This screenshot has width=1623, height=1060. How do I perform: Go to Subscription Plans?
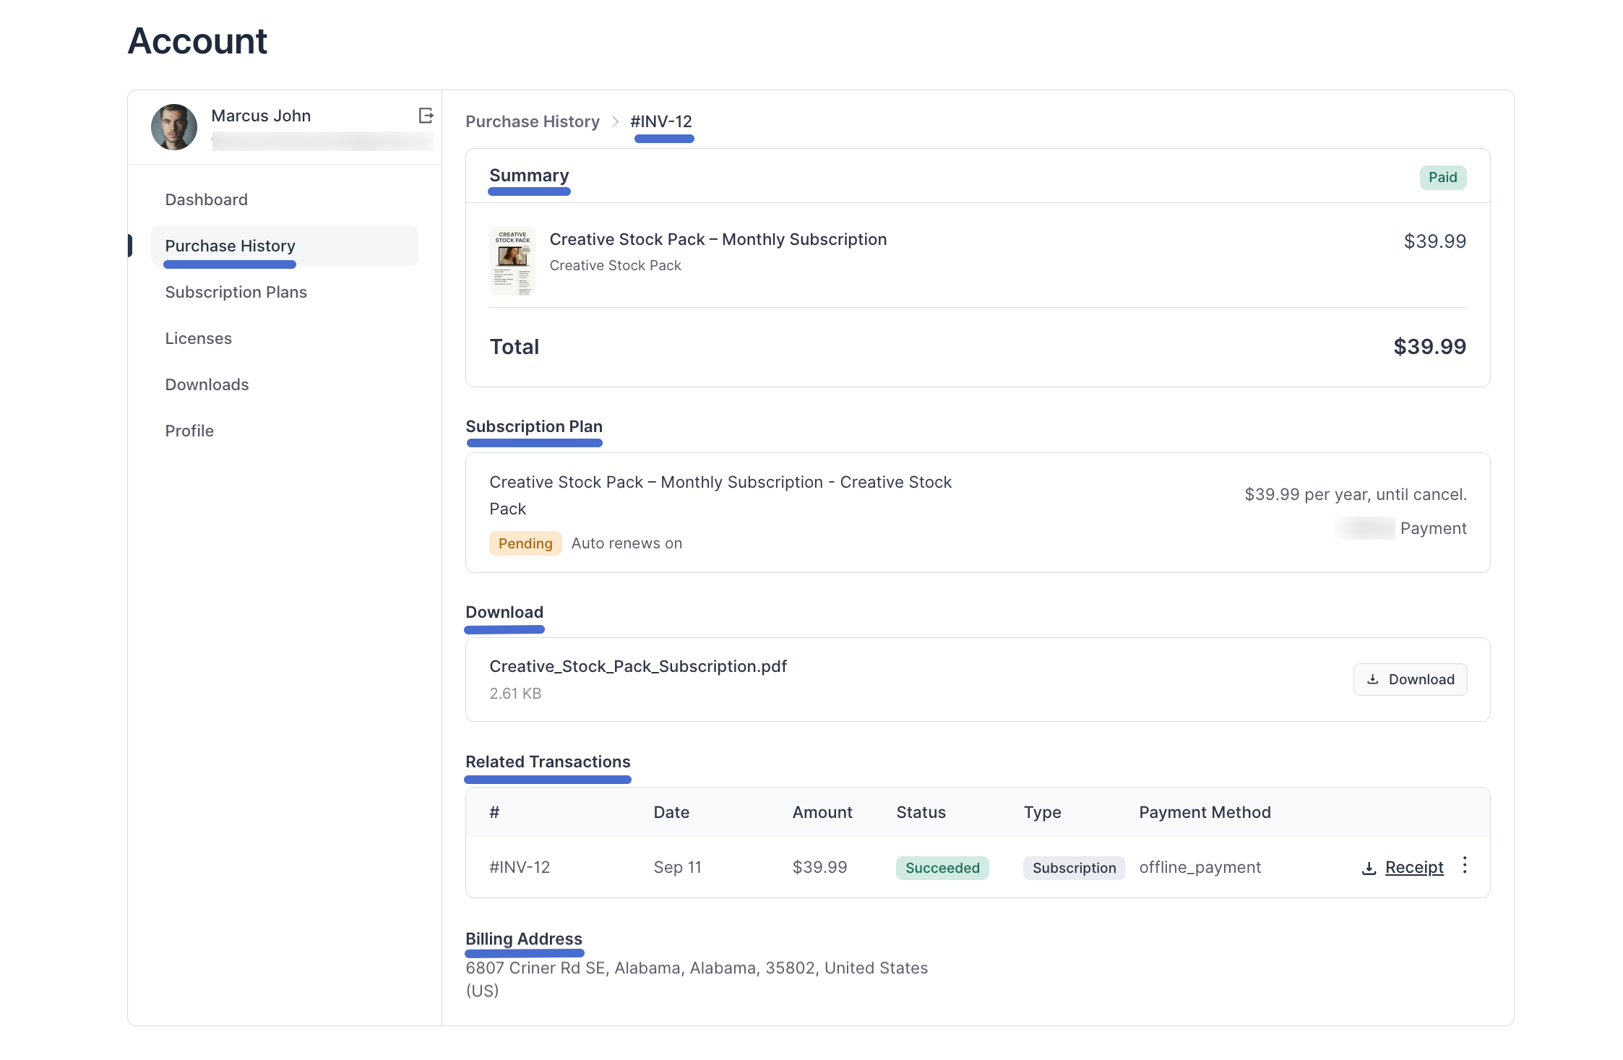click(x=236, y=292)
